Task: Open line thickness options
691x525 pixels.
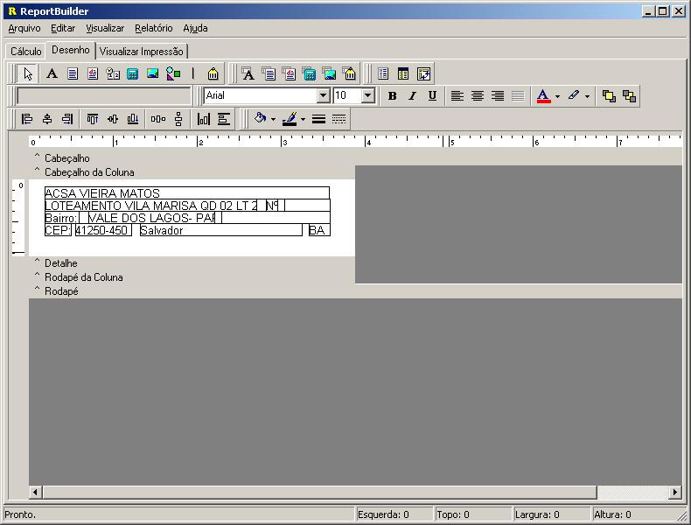Action: click(318, 119)
